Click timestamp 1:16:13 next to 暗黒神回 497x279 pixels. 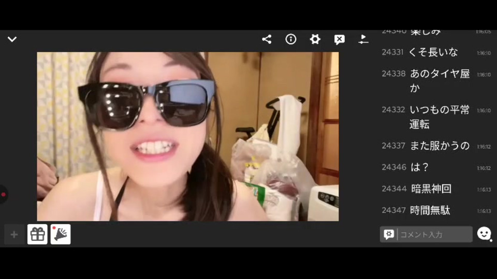click(484, 190)
